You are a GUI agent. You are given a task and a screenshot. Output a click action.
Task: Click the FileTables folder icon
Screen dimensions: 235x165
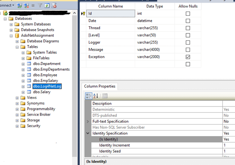[x=29, y=58]
